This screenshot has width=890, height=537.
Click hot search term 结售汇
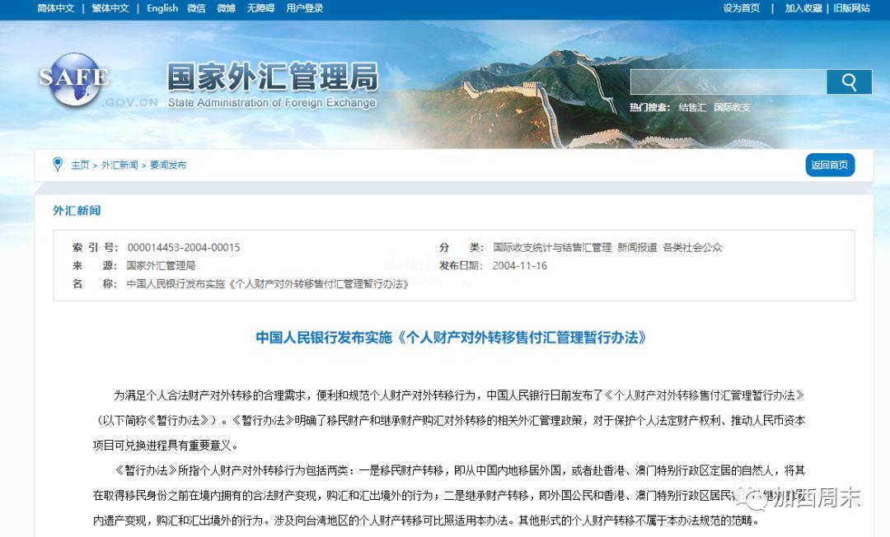[692, 107]
